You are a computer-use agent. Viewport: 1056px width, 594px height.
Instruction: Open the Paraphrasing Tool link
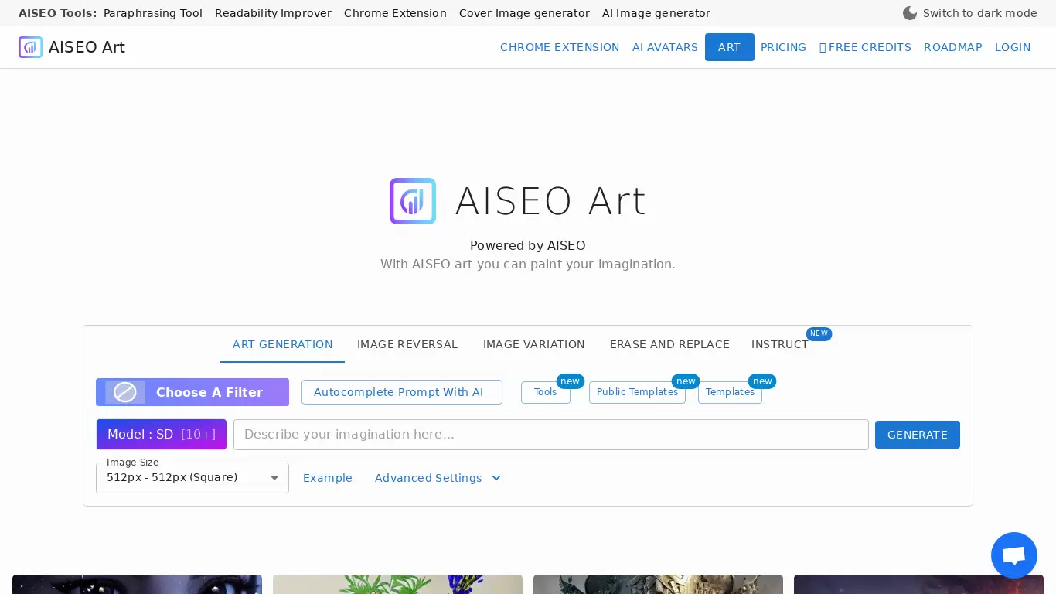(153, 13)
